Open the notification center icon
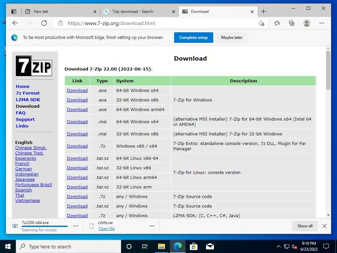The height and width of the screenshot is (253, 337). [x=326, y=246]
